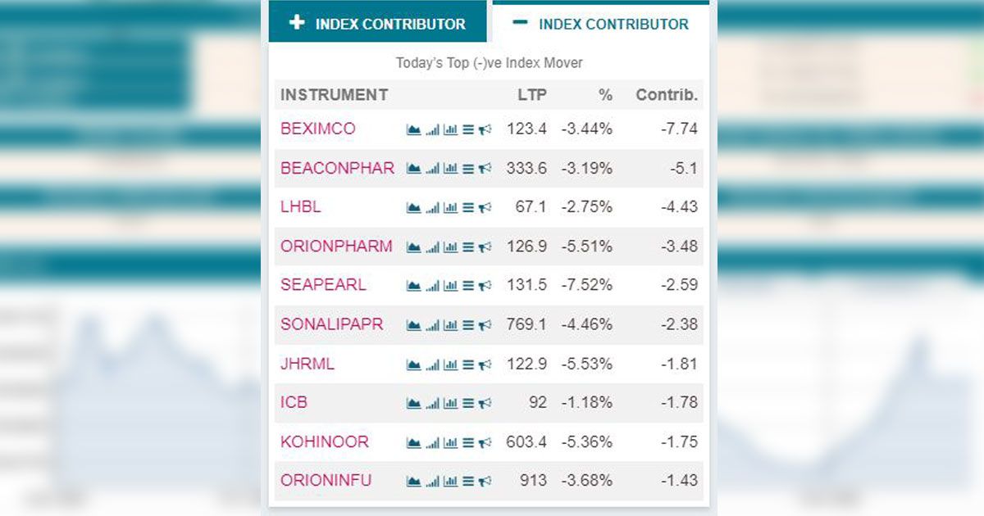Open the KOHINOOR instrument link
Image resolution: width=984 pixels, height=516 pixels.
325,441
